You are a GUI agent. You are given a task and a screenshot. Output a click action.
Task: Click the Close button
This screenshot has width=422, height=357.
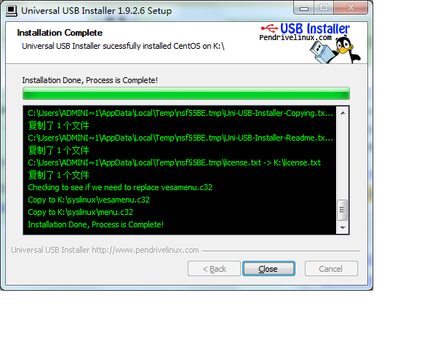(268, 269)
